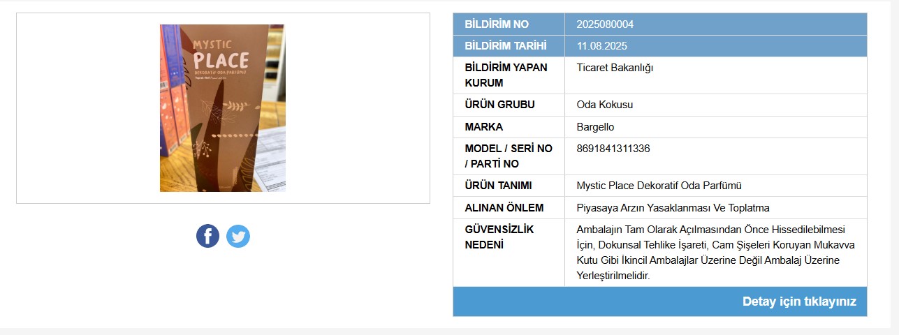Share the notice on Twitter
The image size is (899, 335).
click(x=238, y=236)
